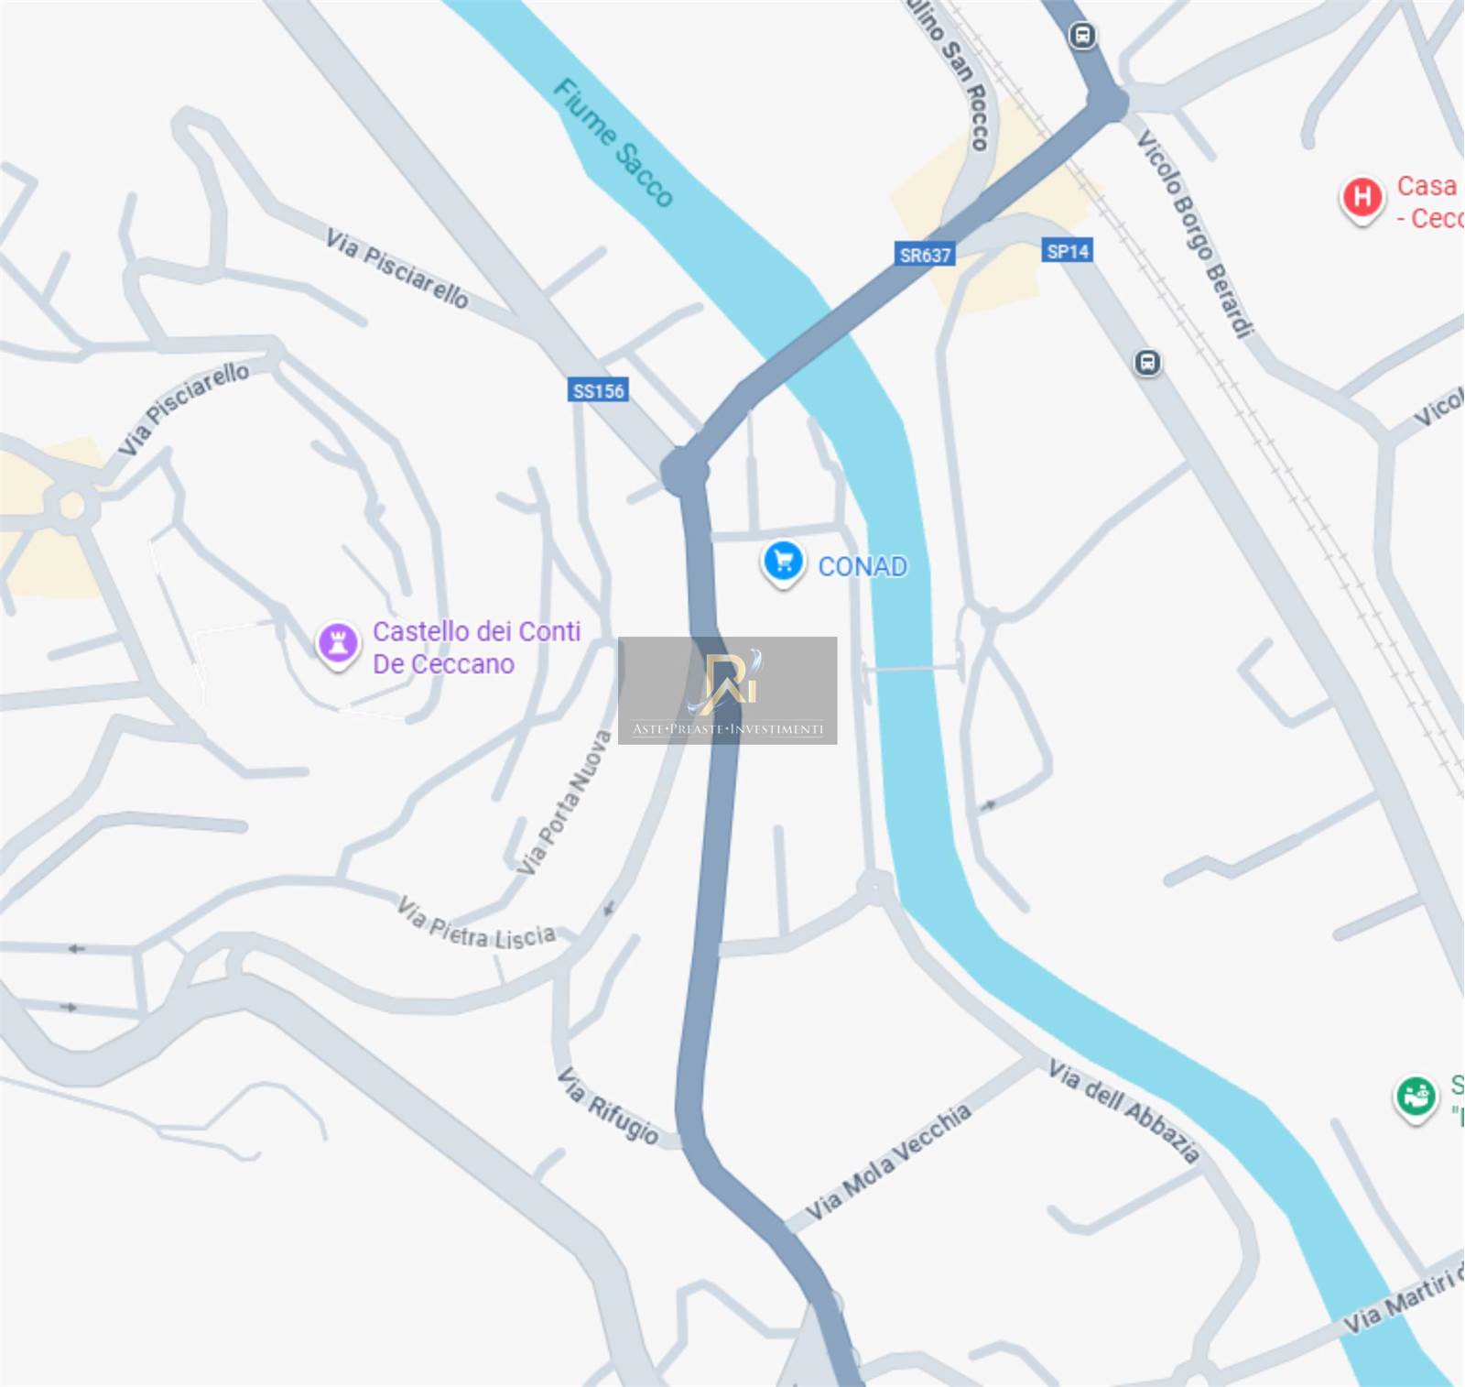The height and width of the screenshot is (1387, 1465).
Task: Open Castello dei Conti De Ceccano label
Action: 476,647
